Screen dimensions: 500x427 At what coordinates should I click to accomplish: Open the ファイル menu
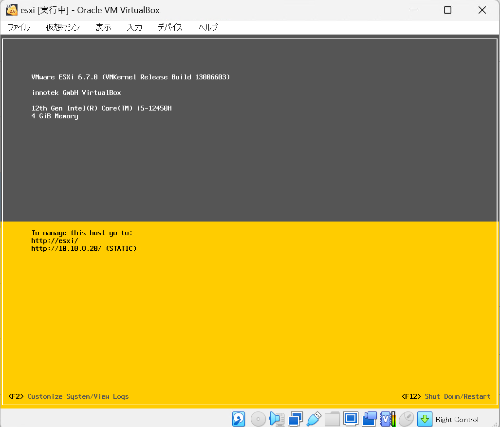19,27
